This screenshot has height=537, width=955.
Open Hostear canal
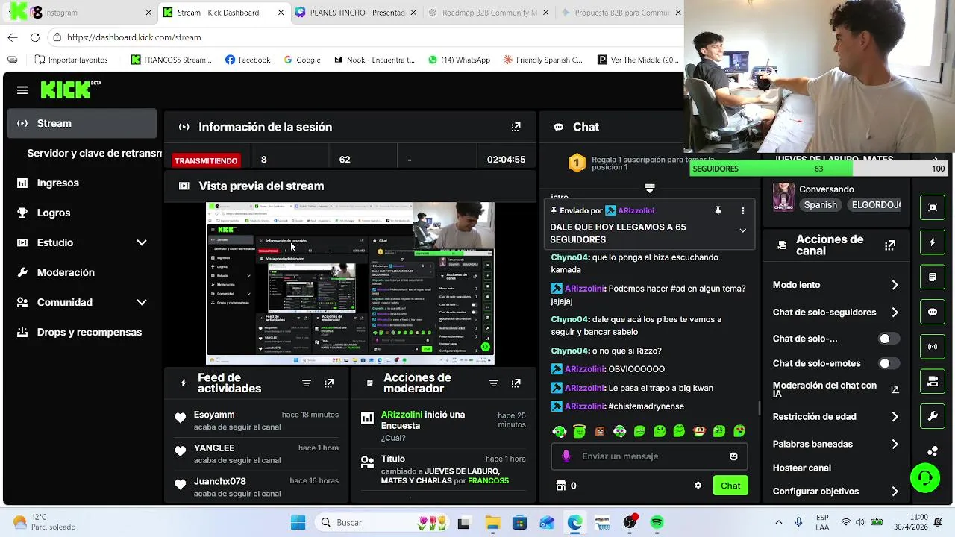click(x=801, y=468)
